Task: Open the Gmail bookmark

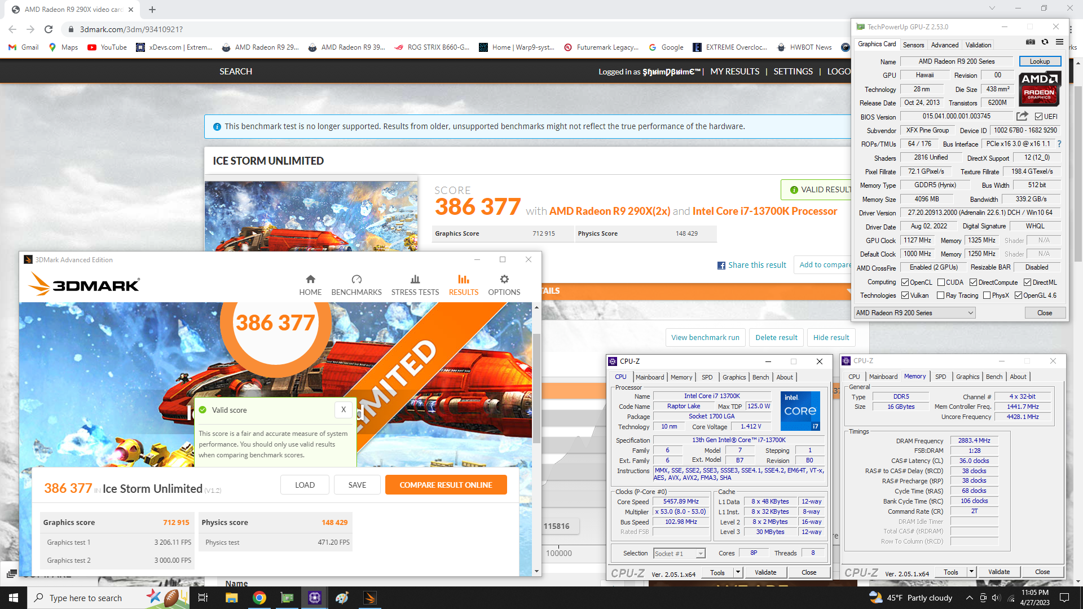Action: point(23,47)
